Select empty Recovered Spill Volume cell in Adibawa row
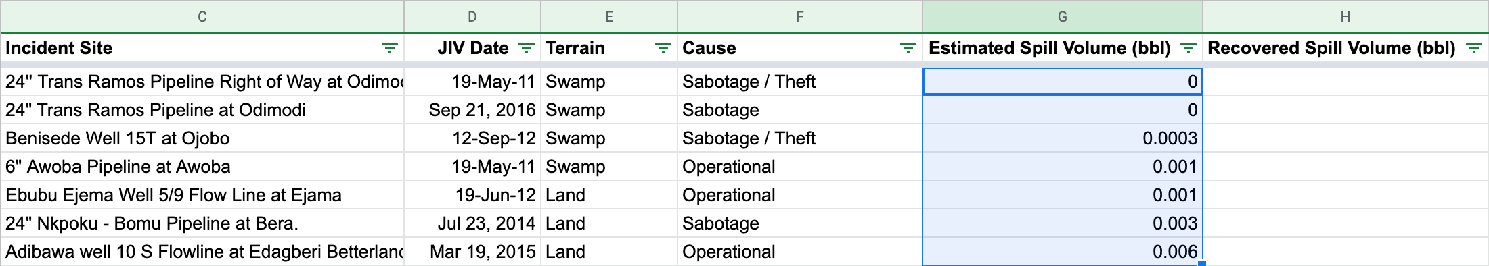Image resolution: width=1489 pixels, height=266 pixels. pyautogui.click(x=1346, y=252)
